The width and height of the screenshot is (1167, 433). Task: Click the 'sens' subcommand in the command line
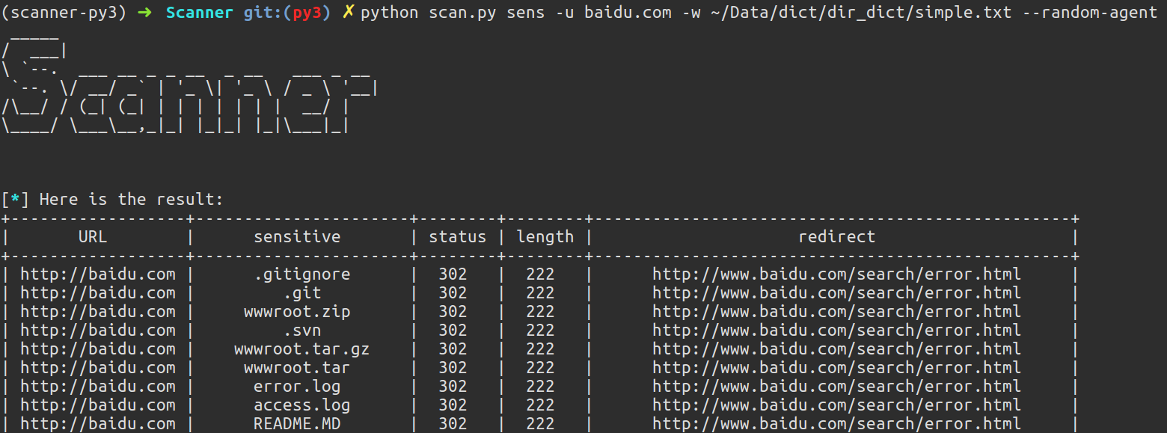pos(526,13)
